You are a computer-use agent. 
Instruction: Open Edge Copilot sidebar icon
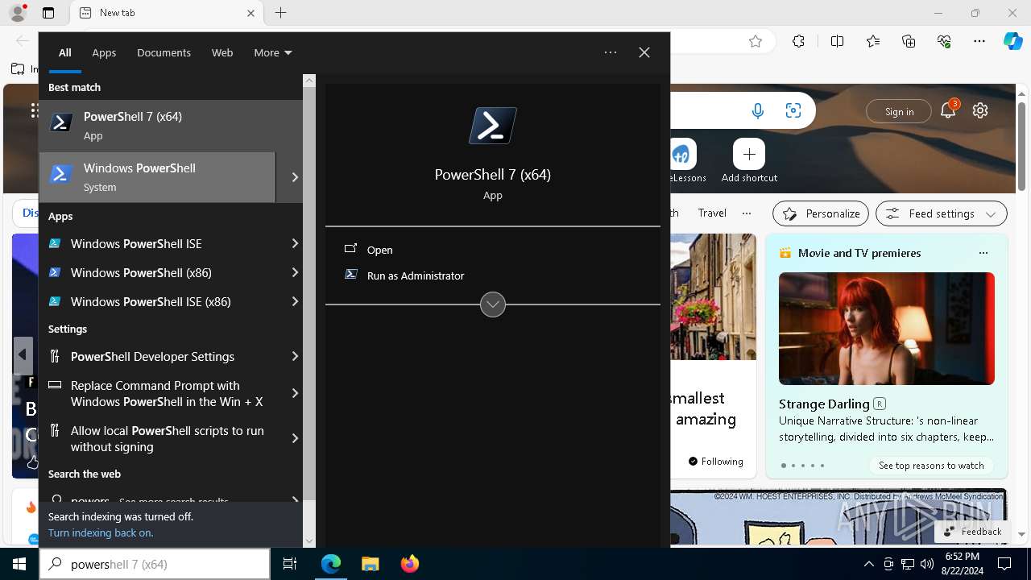tap(1012, 41)
